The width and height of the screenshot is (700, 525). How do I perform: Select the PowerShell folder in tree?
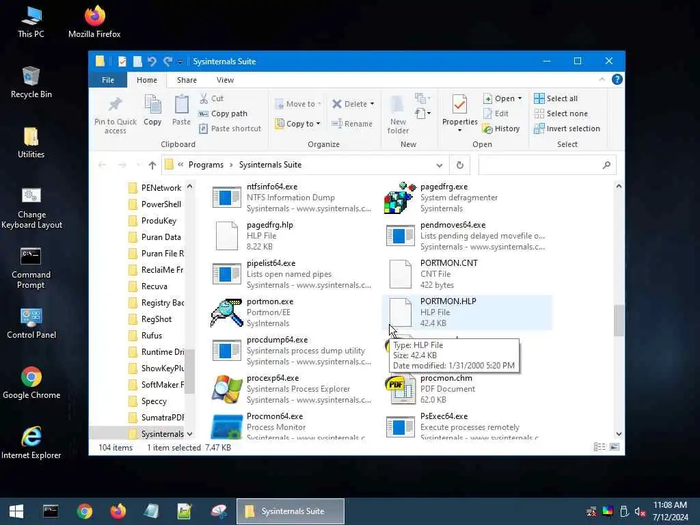[x=161, y=204]
